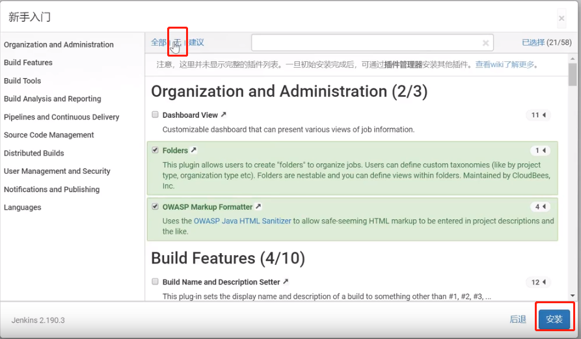The width and height of the screenshot is (581, 339).
Task: Uncheck the Folders plugin checkbox
Action: click(x=155, y=150)
